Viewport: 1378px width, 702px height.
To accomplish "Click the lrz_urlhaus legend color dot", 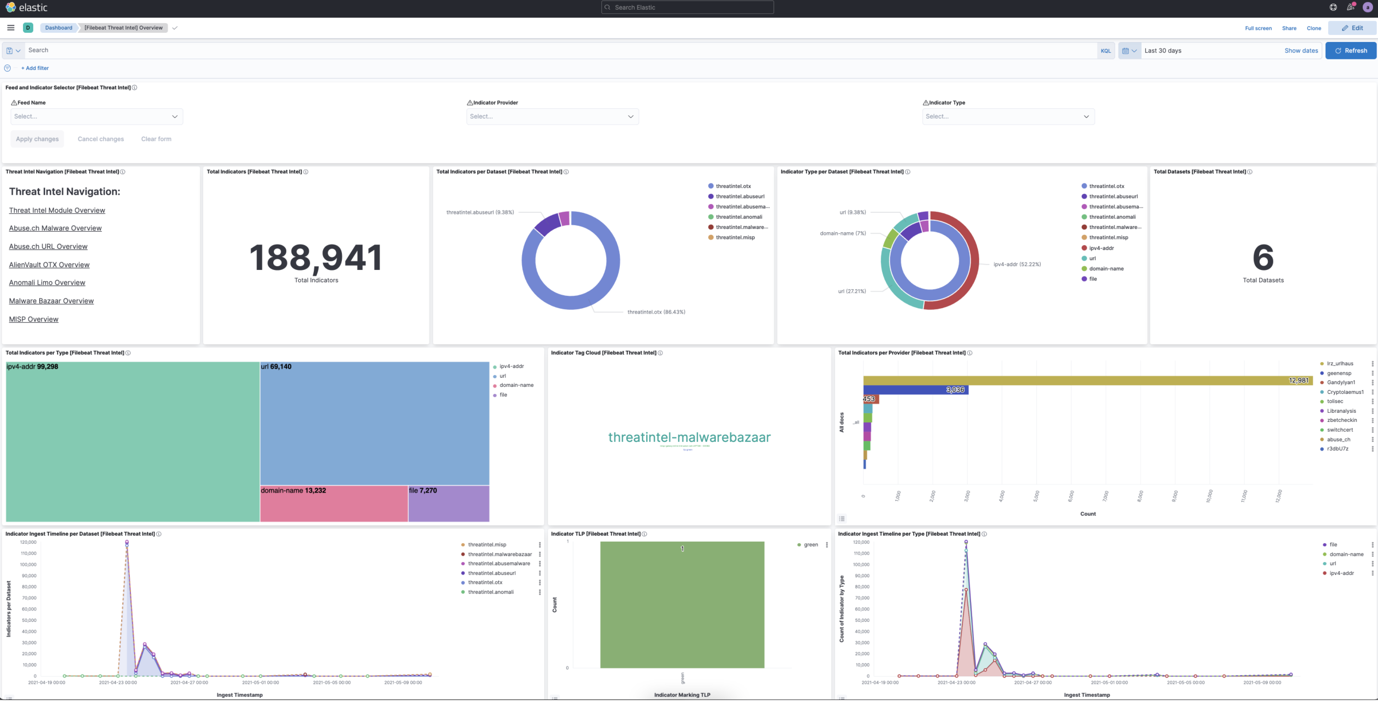I will pos(1322,364).
